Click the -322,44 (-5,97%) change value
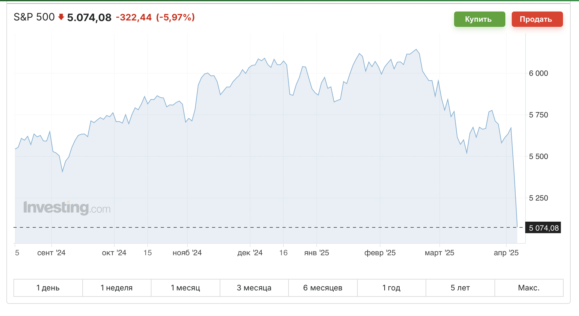 coord(155,17)
